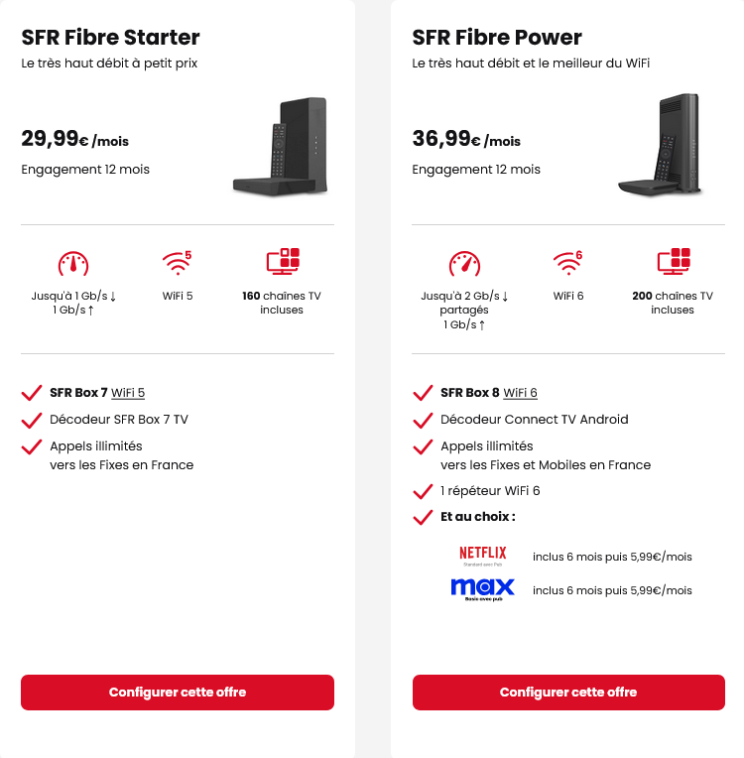This screenshot has height=758, width=744.
Task: Open the WiFi 6 link under Power
Action: point(520,393)
